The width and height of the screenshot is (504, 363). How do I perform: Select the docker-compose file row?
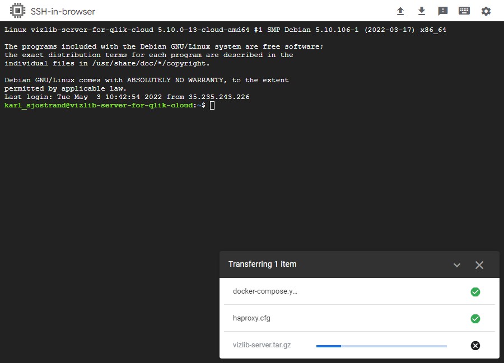(x=360, y=291)
